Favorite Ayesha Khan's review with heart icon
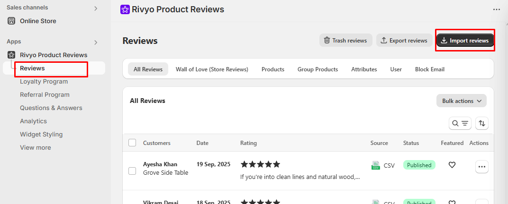Image resolution: width=508 pixels, height=204 pixels. tap(452, 165)
